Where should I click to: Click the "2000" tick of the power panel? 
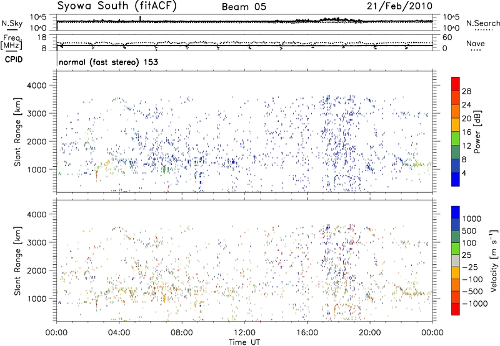tap(36, 141)
